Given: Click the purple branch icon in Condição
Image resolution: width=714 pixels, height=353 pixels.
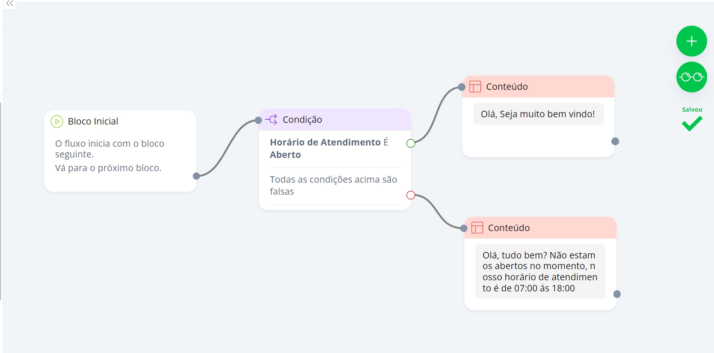Looking at the screenshot, I should pyautogui.click(x=272, y=120).
